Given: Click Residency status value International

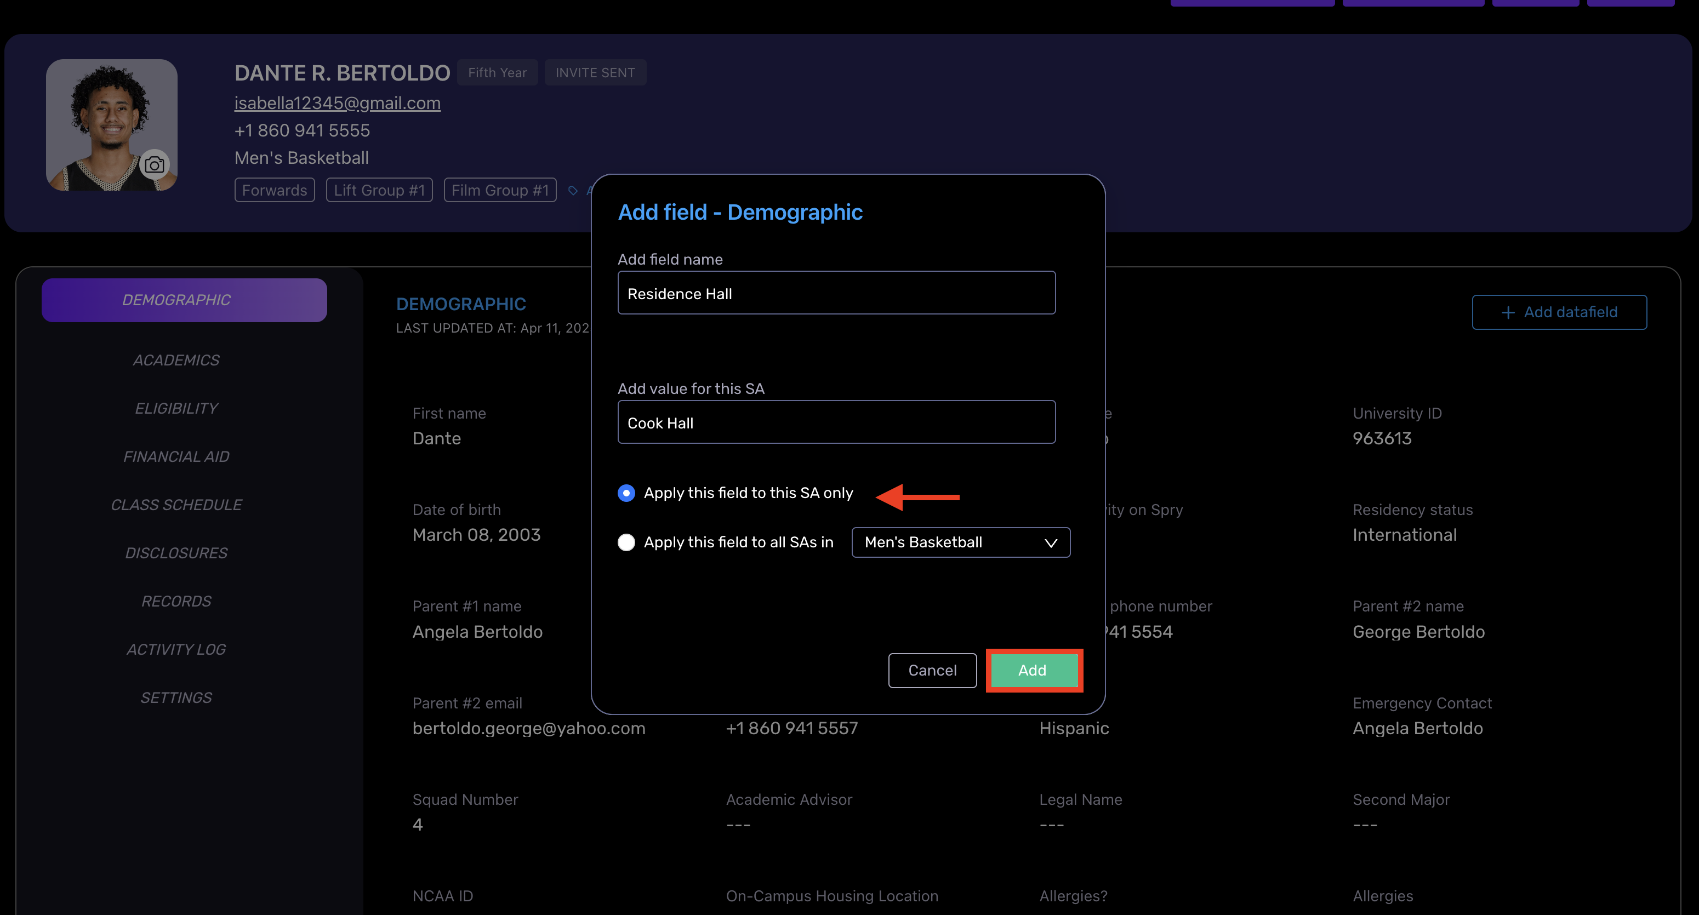Looking at the screenshot, I should coord(1404,535).
